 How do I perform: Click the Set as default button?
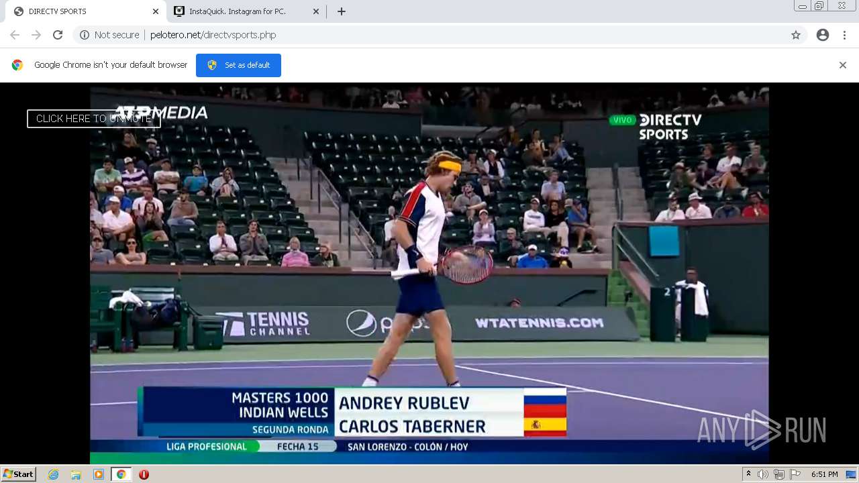pos(238,65)
